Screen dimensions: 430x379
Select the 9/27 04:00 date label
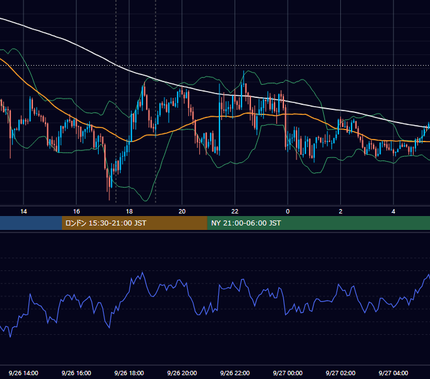pos(393,373)
